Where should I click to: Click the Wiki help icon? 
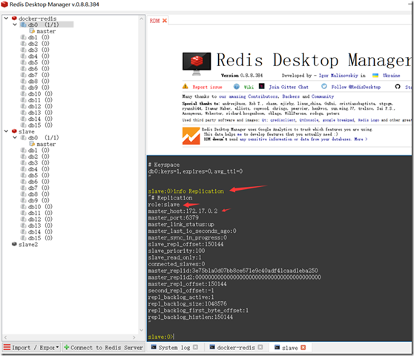click(237, 87)
